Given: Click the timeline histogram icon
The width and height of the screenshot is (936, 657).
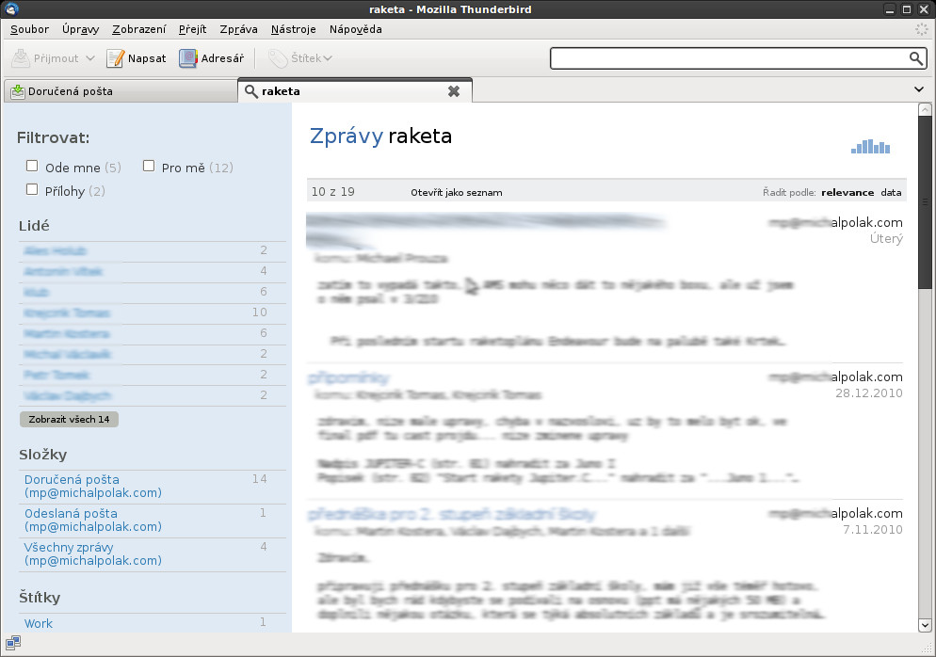Looking at the screenshot, I should [870, 147].
